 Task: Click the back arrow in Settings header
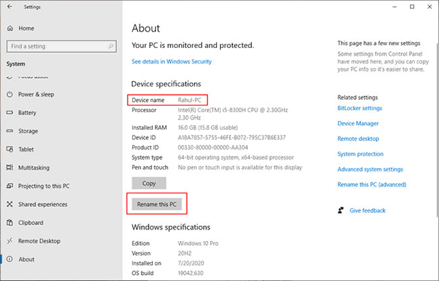point(8,7)
